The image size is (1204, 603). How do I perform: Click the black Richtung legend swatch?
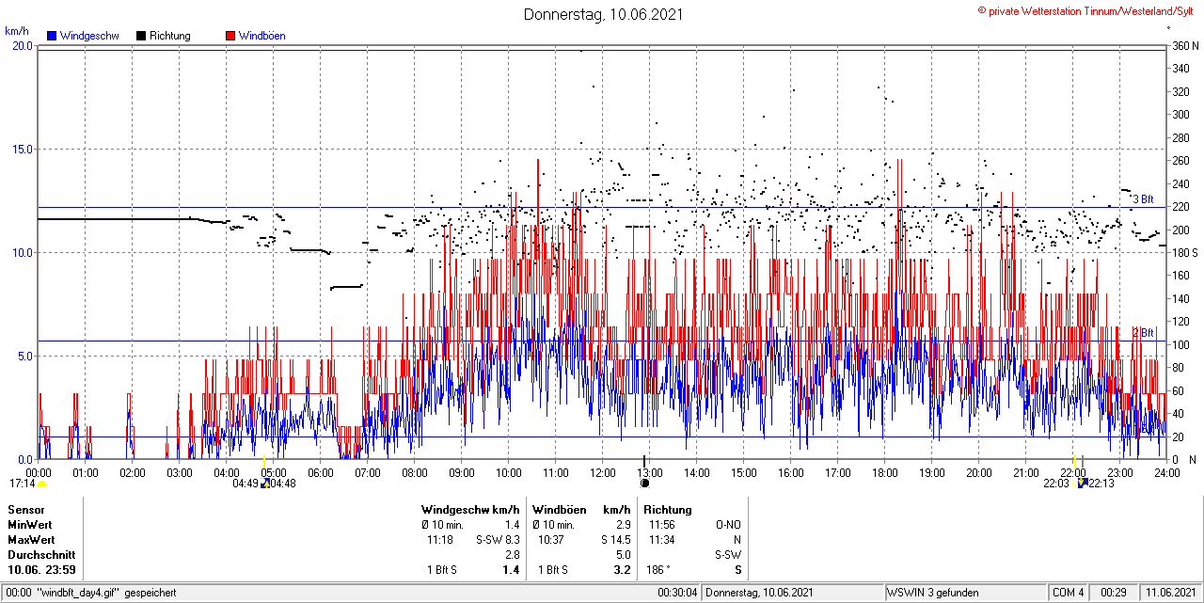pyautogui.click(x=141, y=36)
